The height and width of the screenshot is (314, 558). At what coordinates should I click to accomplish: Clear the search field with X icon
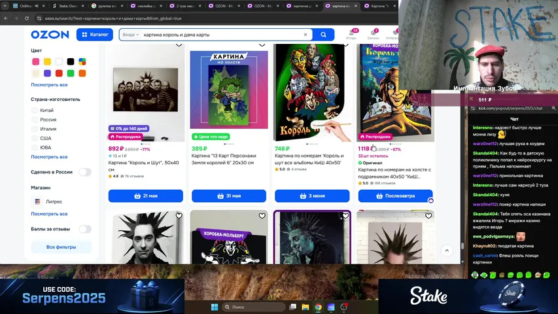[x=305, y=35]
